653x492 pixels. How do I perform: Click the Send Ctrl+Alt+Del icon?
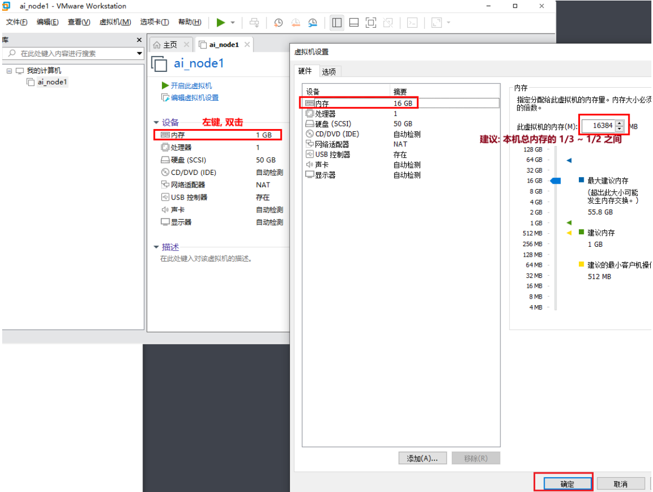pyautogui.click(x=255, y=22)
